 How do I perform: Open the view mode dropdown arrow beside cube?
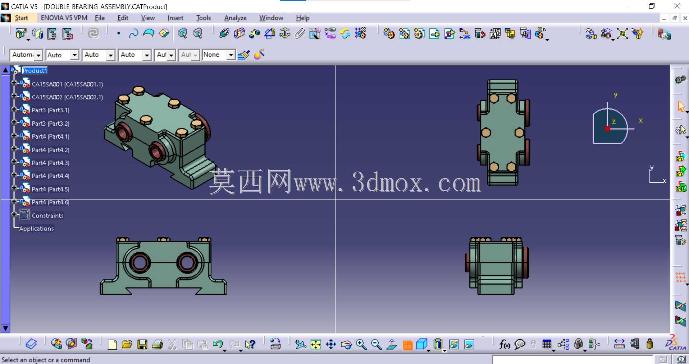429,350
